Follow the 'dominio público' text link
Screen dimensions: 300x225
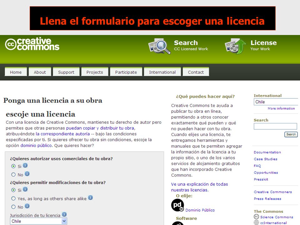point(36,145)
